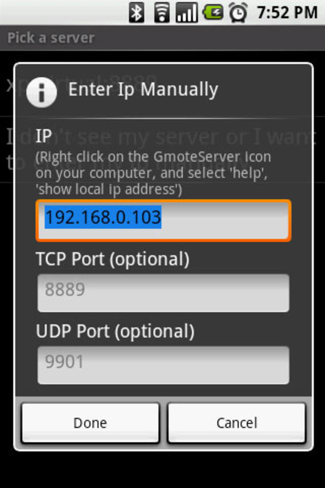Tap the 'IP' field label
Image resolution: width=325 pixels, height=488 pixels.
(x=44, y=135)
